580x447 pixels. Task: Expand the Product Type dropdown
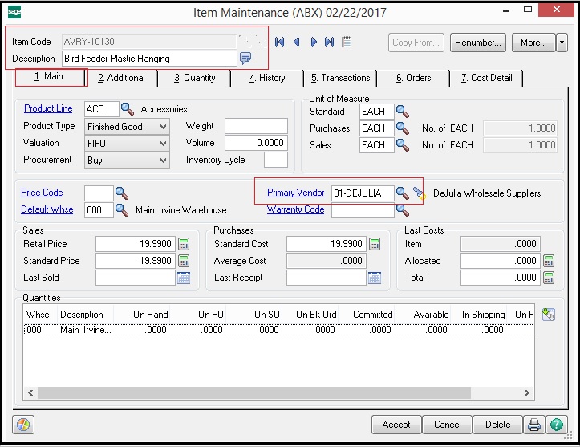click(164, 127)
